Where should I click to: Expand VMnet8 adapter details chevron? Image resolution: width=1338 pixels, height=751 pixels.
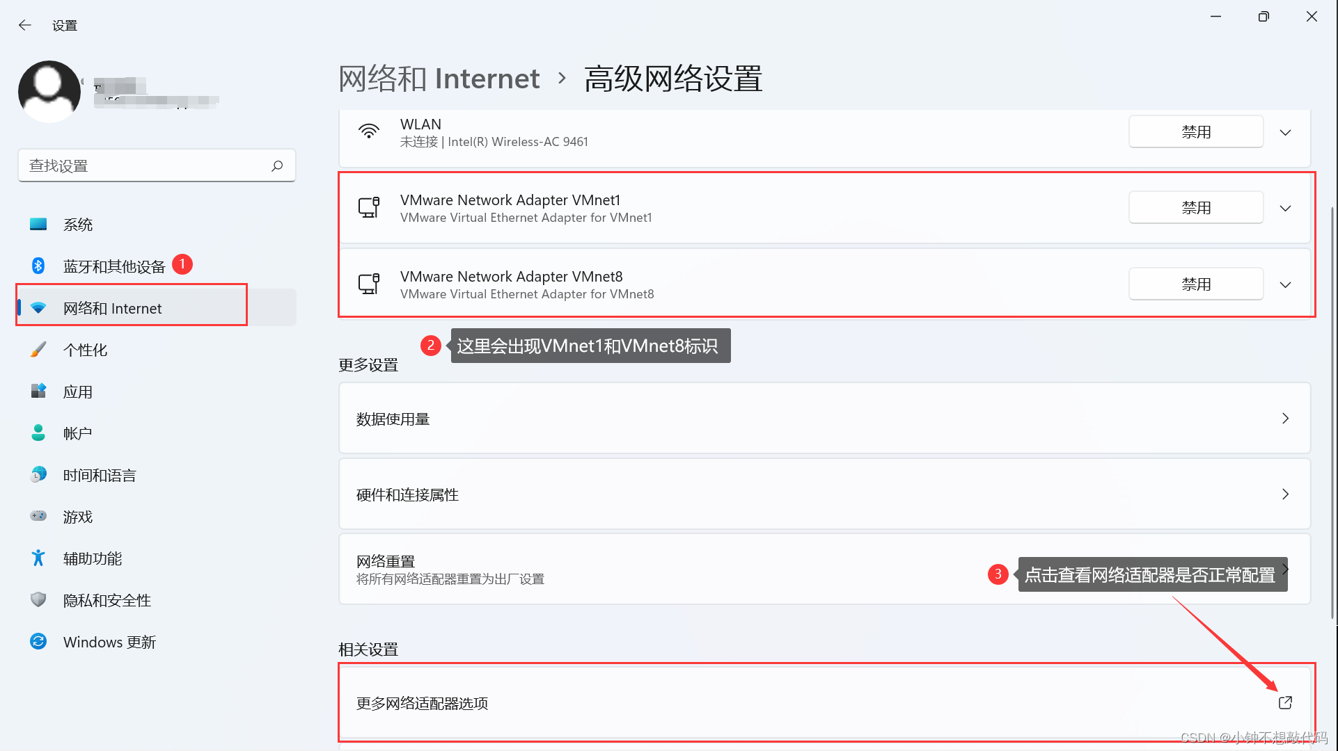coord(1286,284)
